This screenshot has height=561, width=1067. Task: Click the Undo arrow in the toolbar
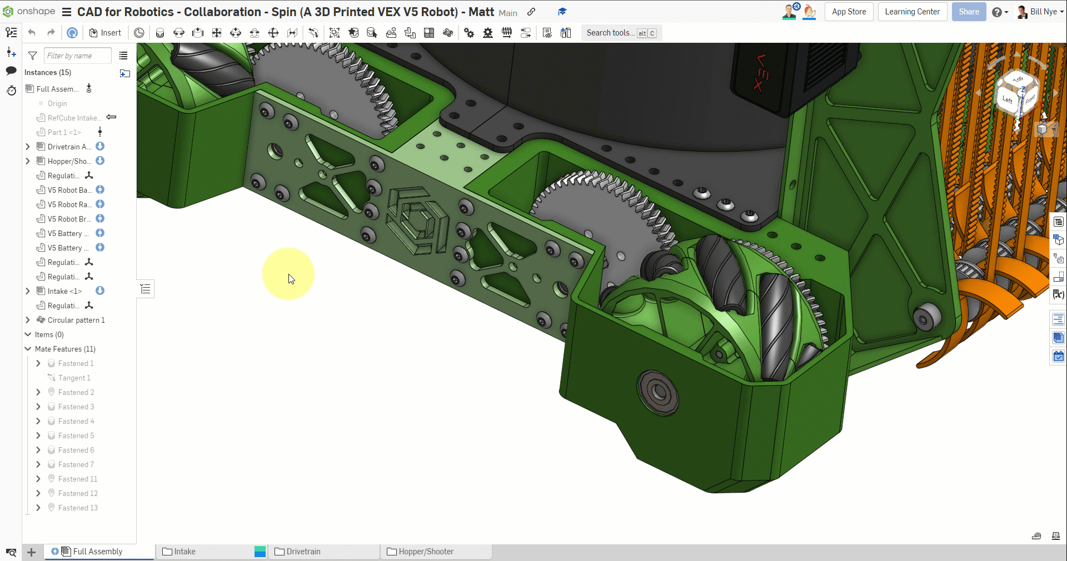32,33
